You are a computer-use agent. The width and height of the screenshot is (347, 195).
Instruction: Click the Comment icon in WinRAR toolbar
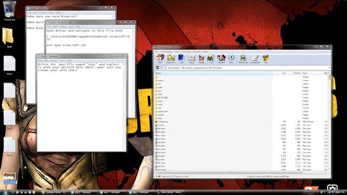point(255,59)
